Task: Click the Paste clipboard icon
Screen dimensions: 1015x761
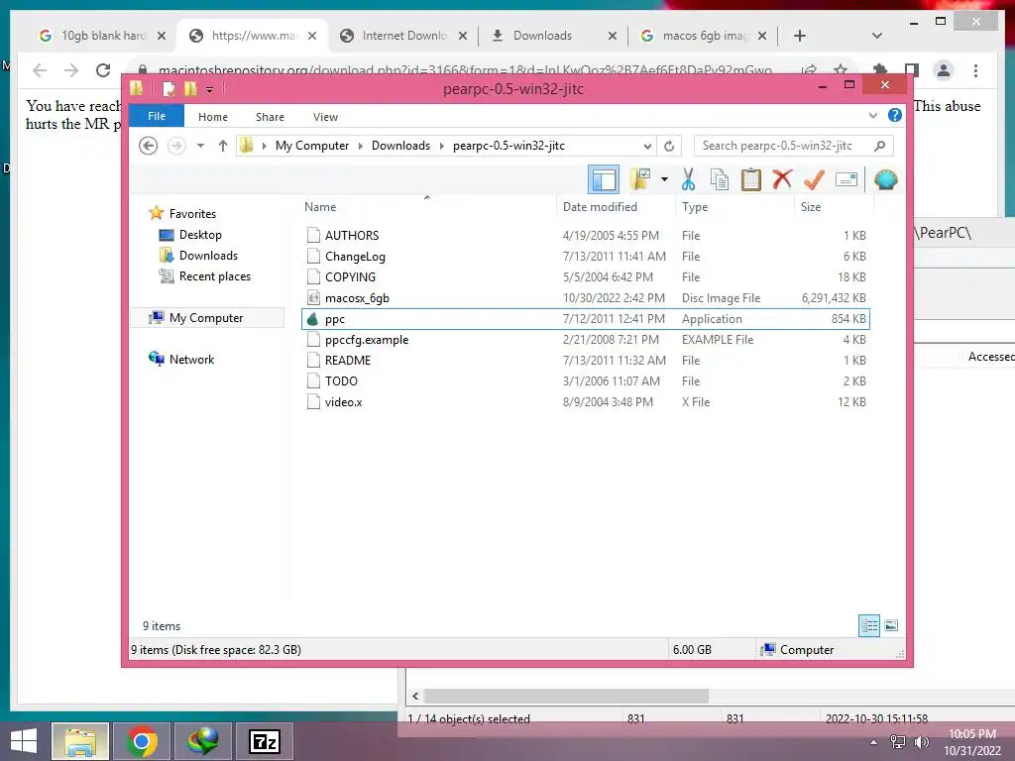Action: pyautogui.click(x=751, y=179)
